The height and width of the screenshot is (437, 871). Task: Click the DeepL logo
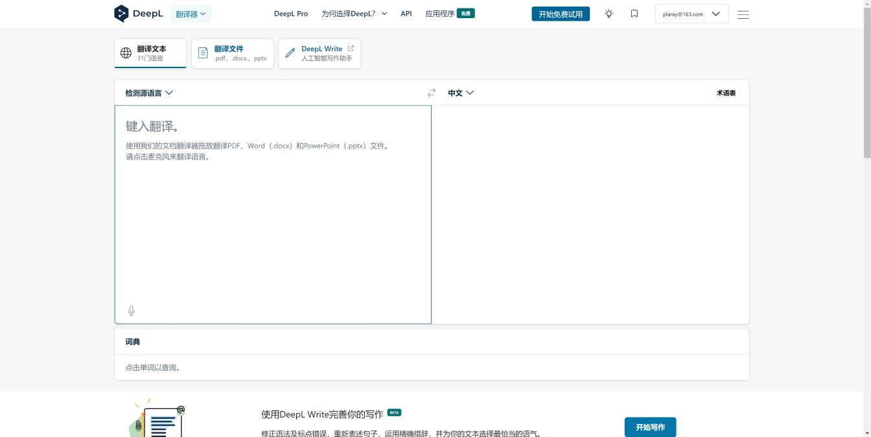pyautogui.click(x=138, y=14)
